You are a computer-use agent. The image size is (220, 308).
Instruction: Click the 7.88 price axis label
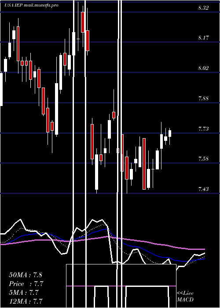point(203,99)
